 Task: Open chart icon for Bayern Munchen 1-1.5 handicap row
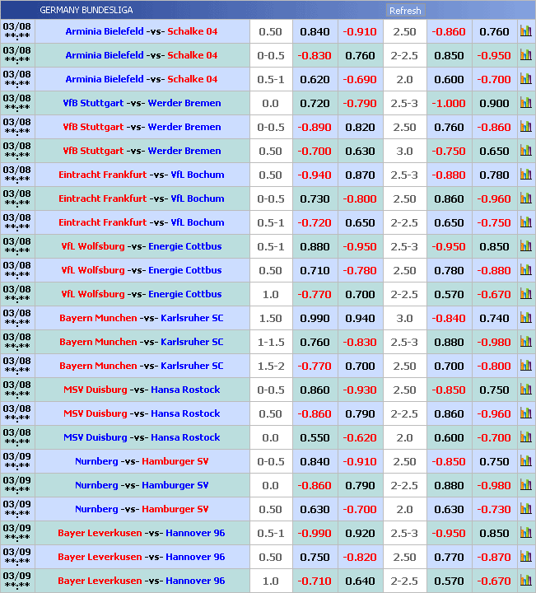(526, 342)
